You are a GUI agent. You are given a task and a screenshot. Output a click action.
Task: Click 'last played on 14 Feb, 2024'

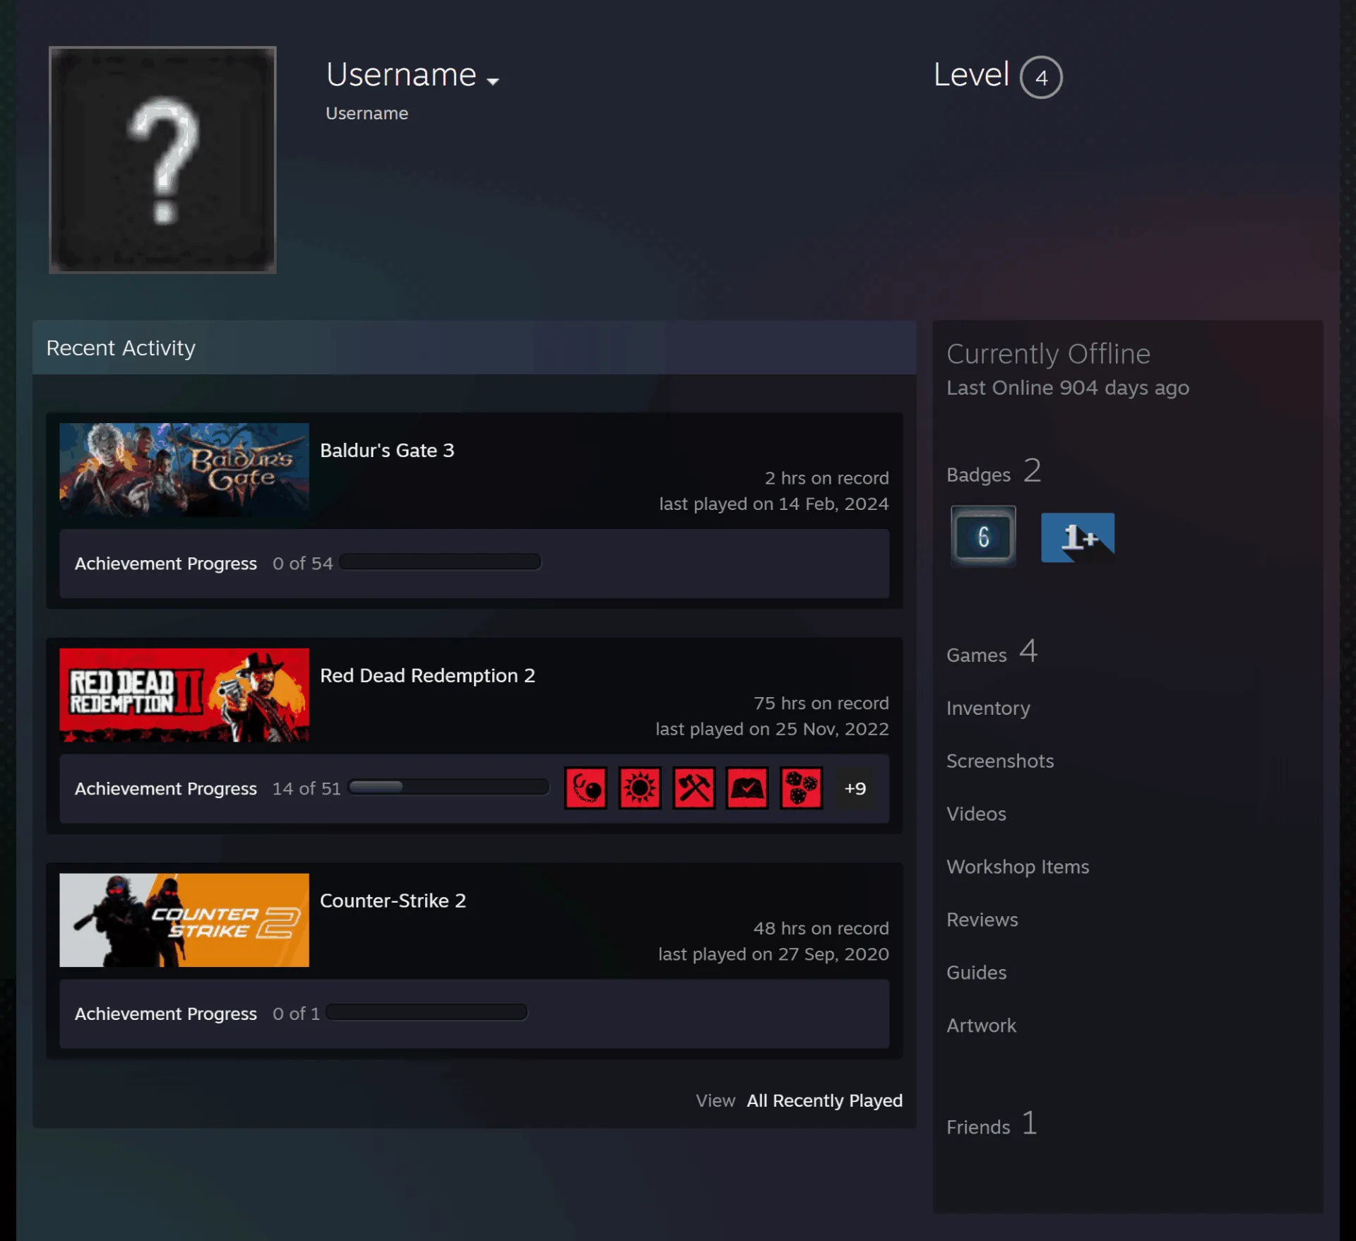pos(774,504)
